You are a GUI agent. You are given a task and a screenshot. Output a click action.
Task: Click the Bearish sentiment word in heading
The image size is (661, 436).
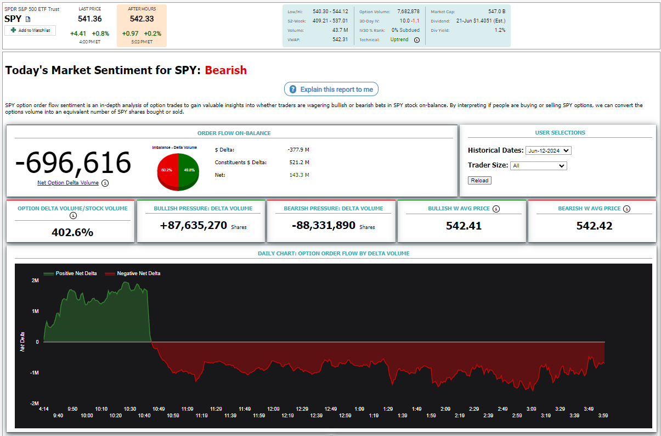click(226, 70)
